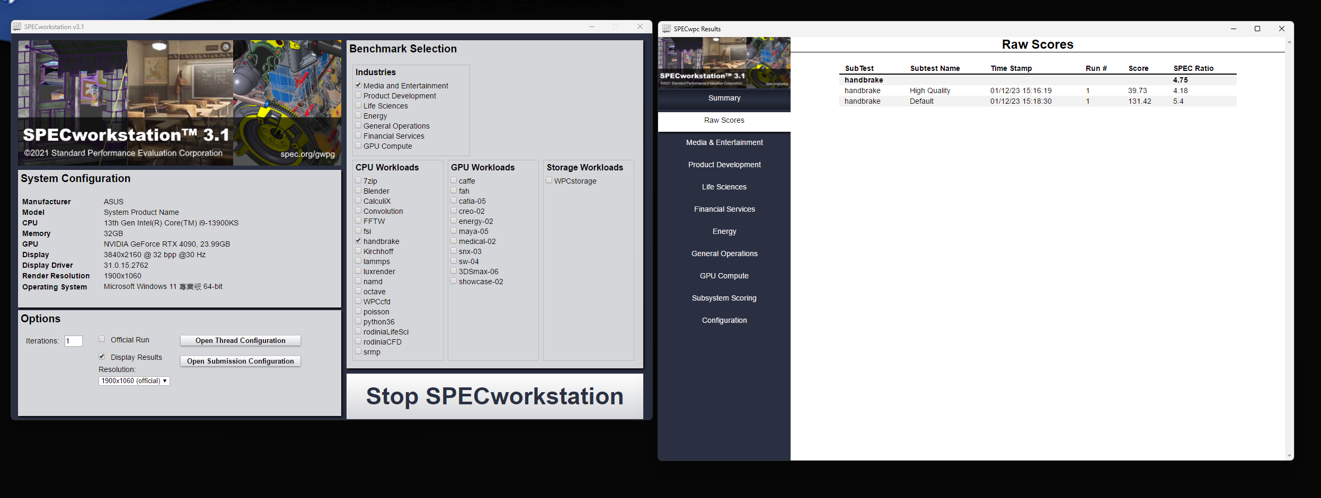
Task: Enable the Product Development industry checkbox
Action: pyautogui.click(x=358, y=95)
